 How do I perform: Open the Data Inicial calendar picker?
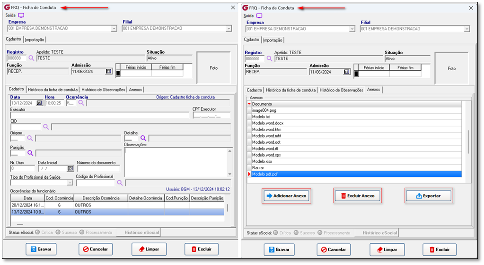70,168
